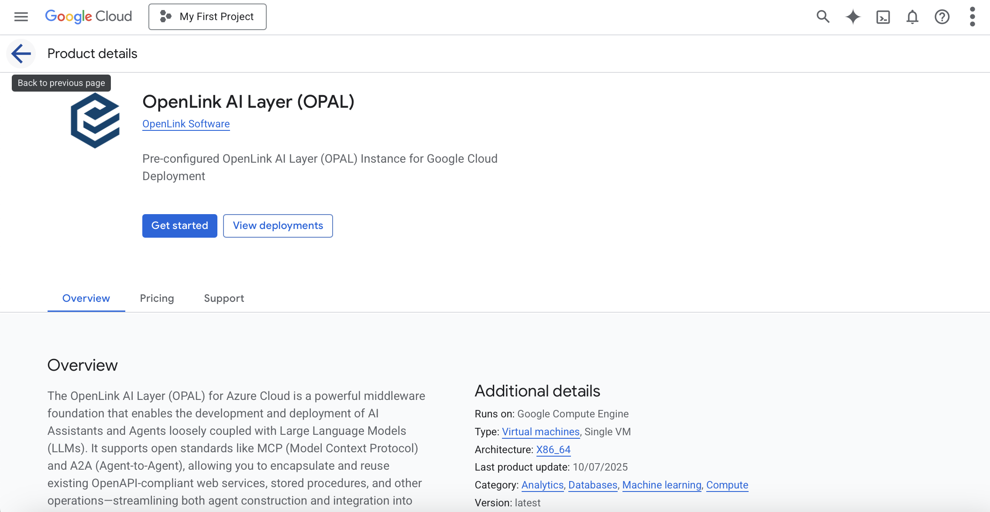This screenshot has height=512, width=990.
Task: Click the Overview section heading
Action: point(82,365)
